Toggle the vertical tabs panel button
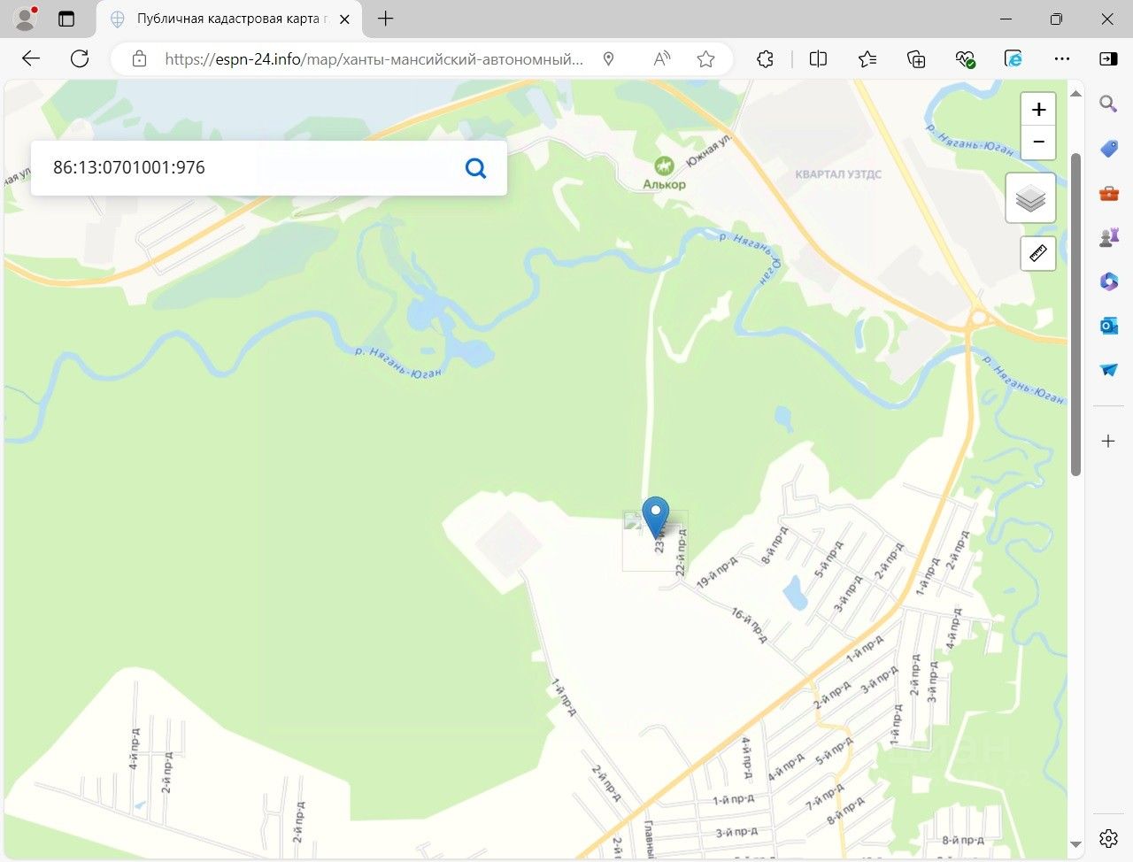The height and width of the screenshot is (862, 1133). click(66, 19)
